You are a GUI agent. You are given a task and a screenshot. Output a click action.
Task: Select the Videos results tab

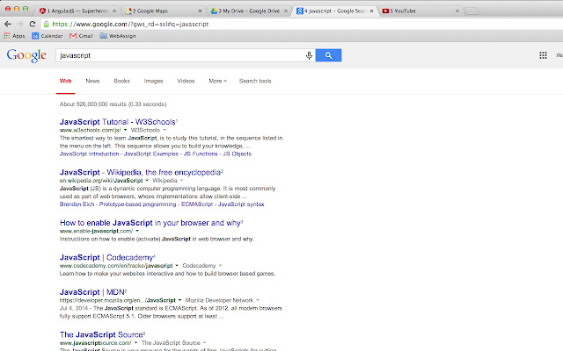186,81
